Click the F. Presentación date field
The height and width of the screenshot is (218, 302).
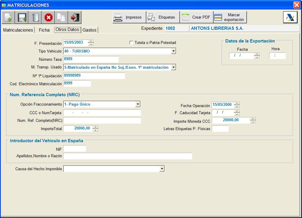pyautogui.click(x=75, y=42)
